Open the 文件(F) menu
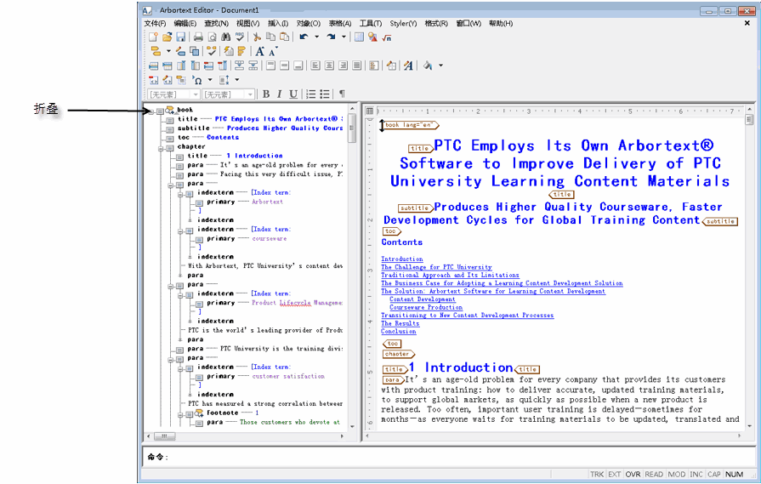This screenshot has height=484, width=761. click(155, 23)
